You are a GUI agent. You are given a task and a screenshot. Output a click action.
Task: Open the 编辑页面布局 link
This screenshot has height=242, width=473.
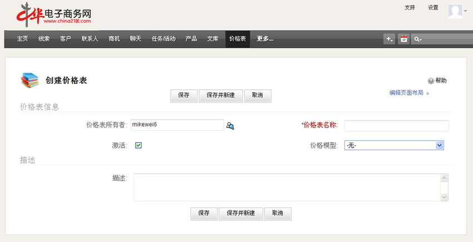[x=406, y=93]
